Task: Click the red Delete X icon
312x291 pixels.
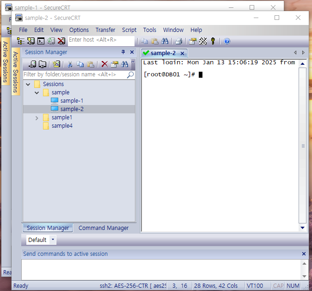Action: (x=104, y=64)
